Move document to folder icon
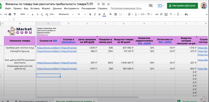209x102 pixels. (x=103, y=4)
